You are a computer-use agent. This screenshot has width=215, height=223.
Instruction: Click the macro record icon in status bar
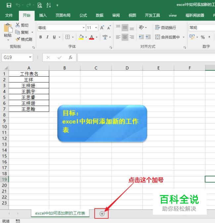(18, 221)
